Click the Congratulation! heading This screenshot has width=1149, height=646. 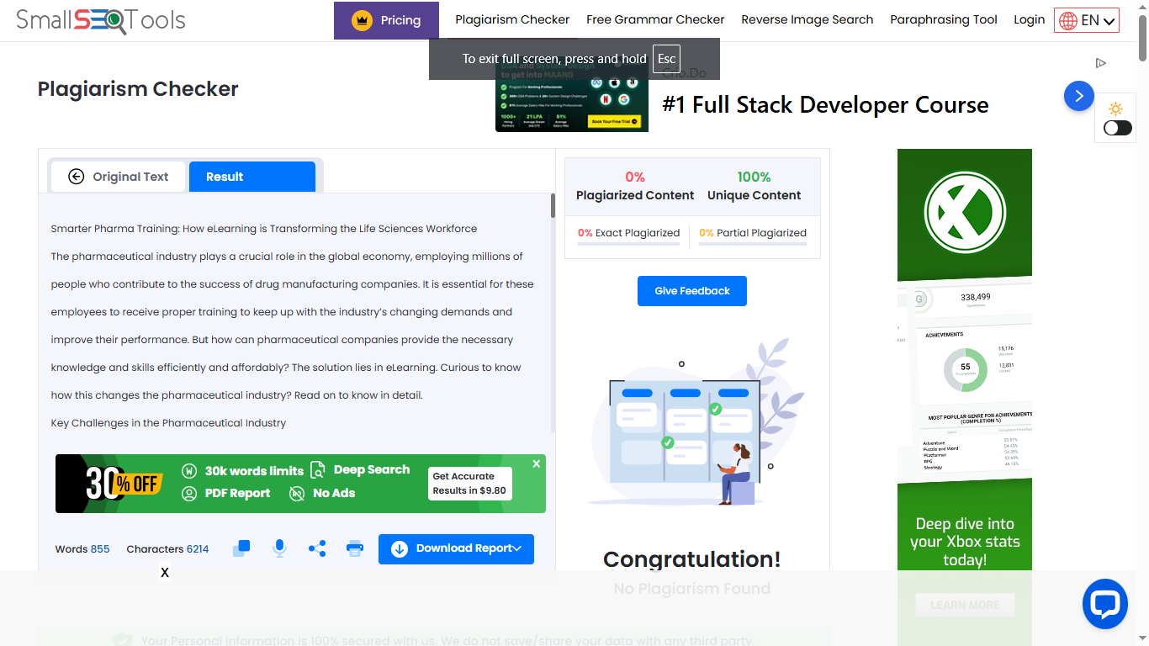tap(691, 559)
